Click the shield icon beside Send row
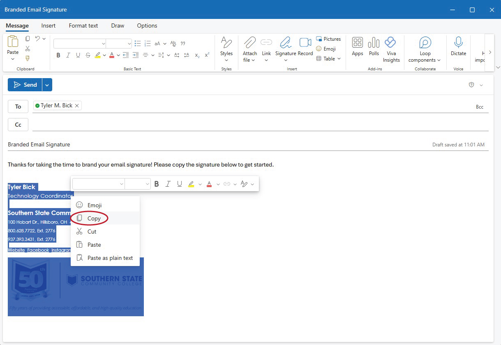This screenshot has width=501, height=345. click(471, 85)
